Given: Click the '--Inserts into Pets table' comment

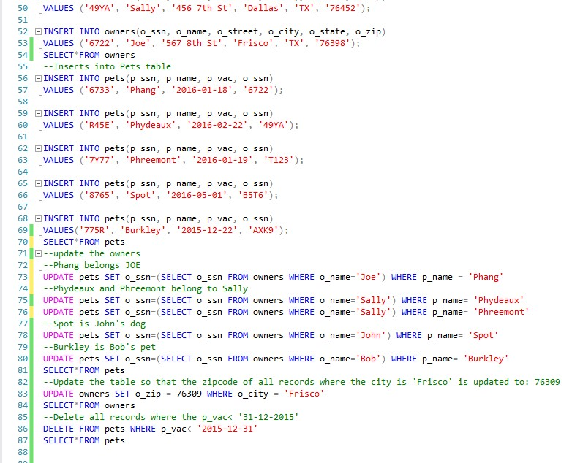Looking at the screenshot, I should coord(108,66).
